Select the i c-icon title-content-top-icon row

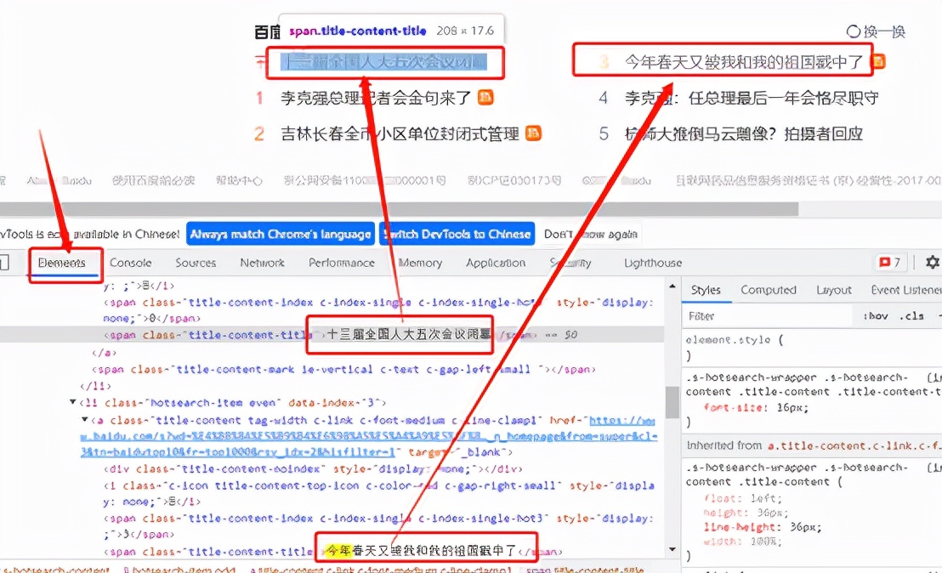click(x=378, y=493)
